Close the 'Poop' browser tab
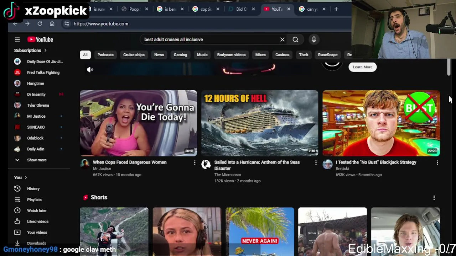This screenshot has width=456, height=256. 146,9
